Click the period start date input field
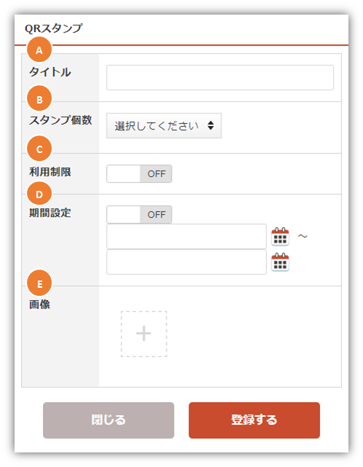This screenshot has width=363, height=467. point(186,237)
